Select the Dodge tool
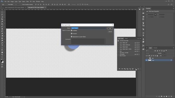 pos(2,41)
